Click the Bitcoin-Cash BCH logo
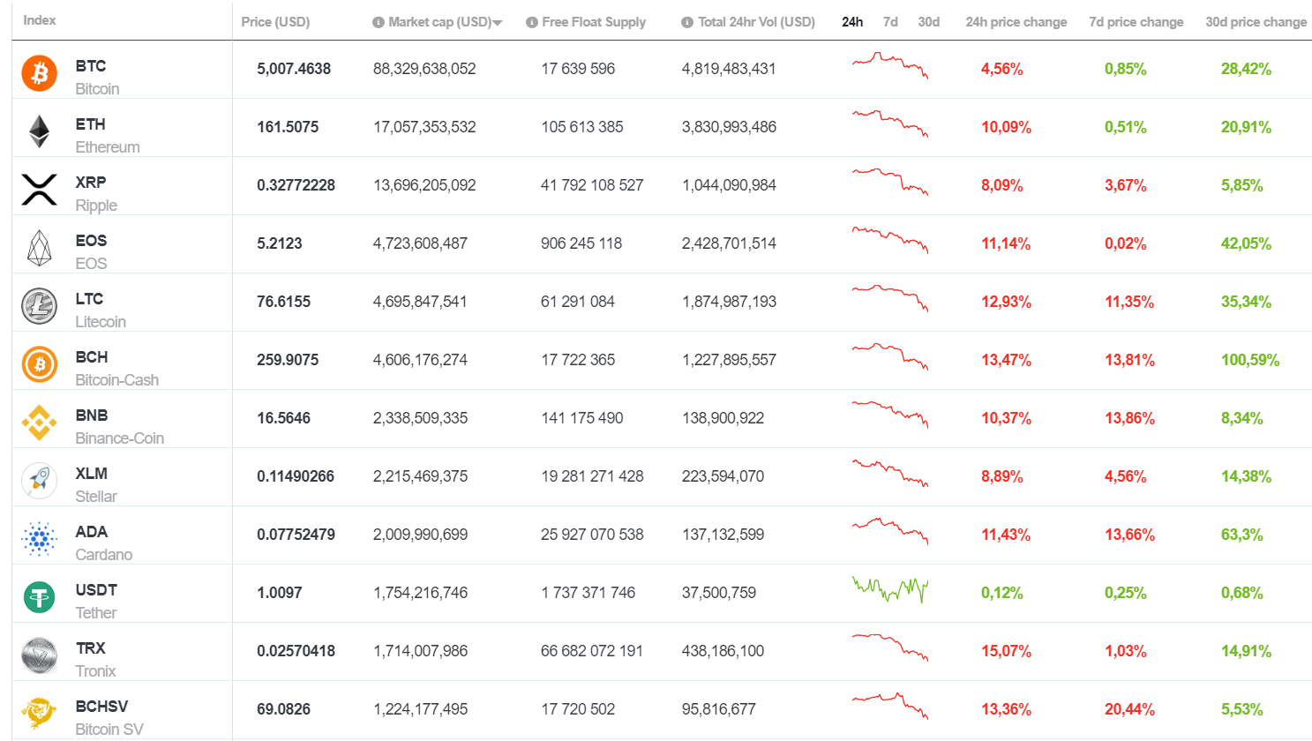This screenshot has height=741, width=1312. (40, 364)
